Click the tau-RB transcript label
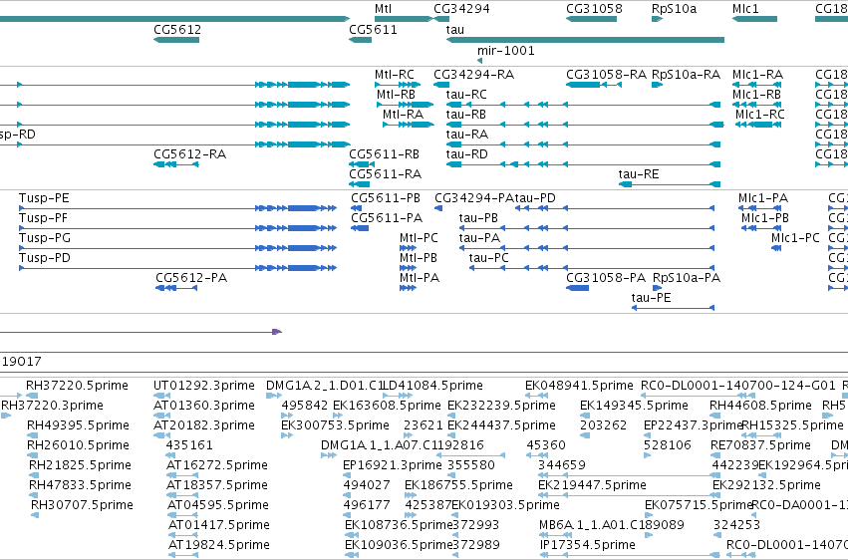848x560 pixels. click(465, 115)
